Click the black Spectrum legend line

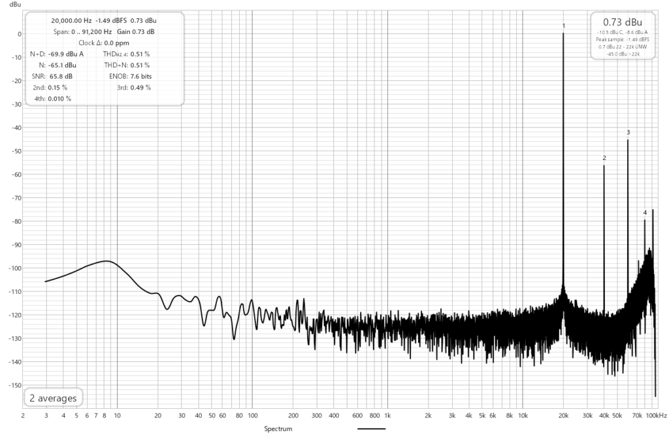[371, 429]
